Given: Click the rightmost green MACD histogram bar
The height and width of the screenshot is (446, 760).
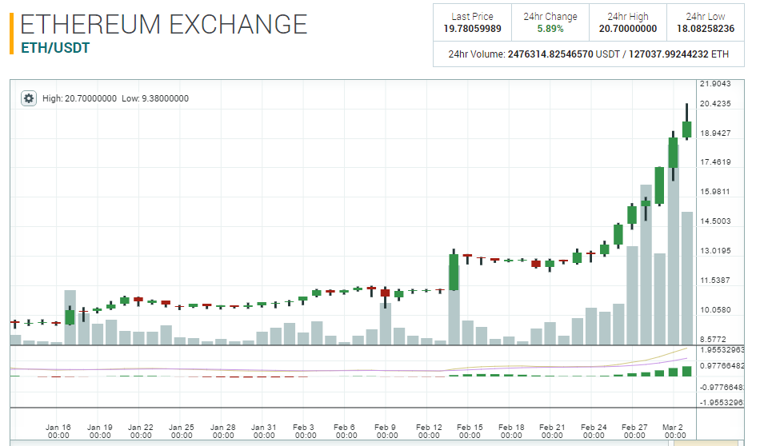Looking at the screenshot, I should pyautogui.click(x=687, y=372).
